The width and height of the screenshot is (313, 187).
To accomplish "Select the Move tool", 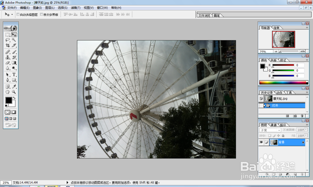I will coord(14,35).
